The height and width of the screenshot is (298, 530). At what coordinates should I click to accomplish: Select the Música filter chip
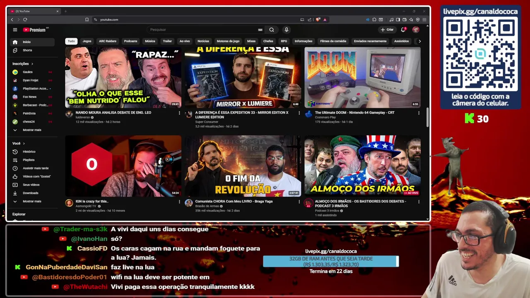150,41
